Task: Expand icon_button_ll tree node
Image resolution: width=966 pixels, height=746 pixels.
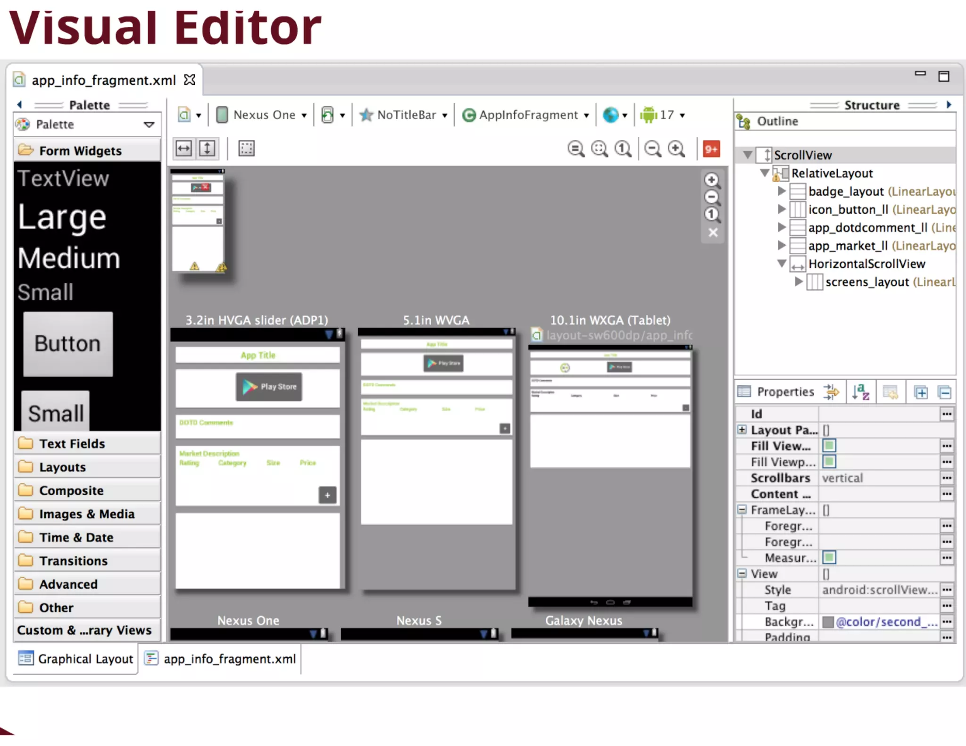Action: 782,209
